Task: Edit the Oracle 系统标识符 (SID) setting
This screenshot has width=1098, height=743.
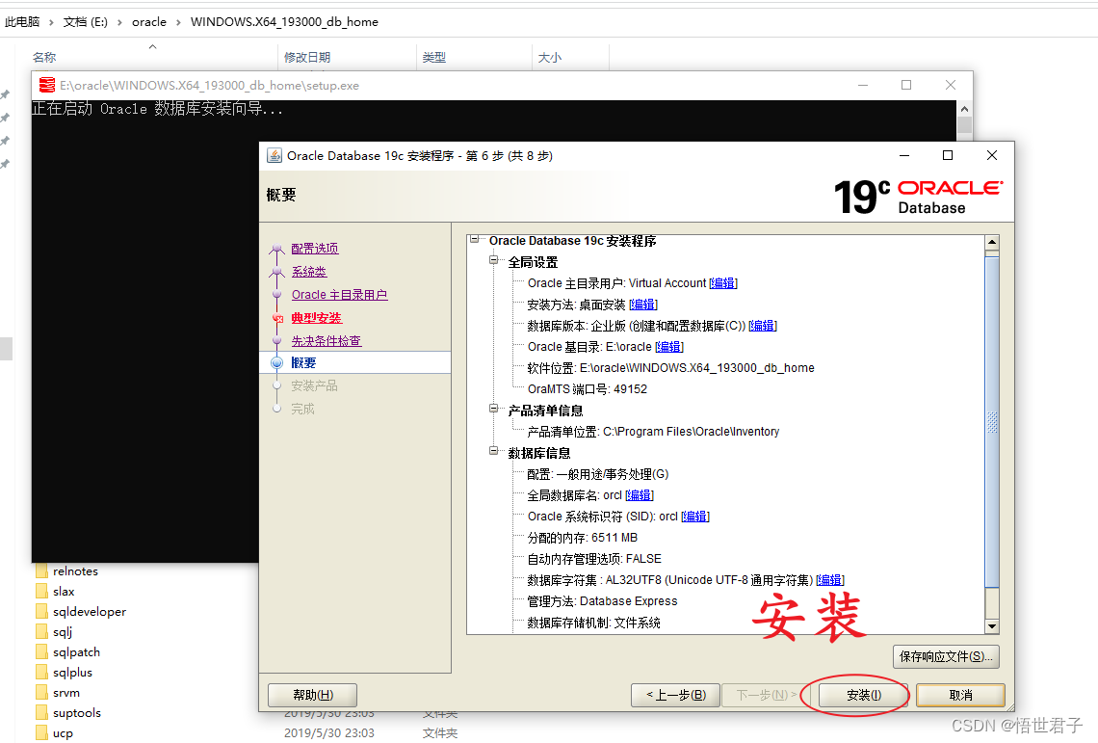Action: 695,516
